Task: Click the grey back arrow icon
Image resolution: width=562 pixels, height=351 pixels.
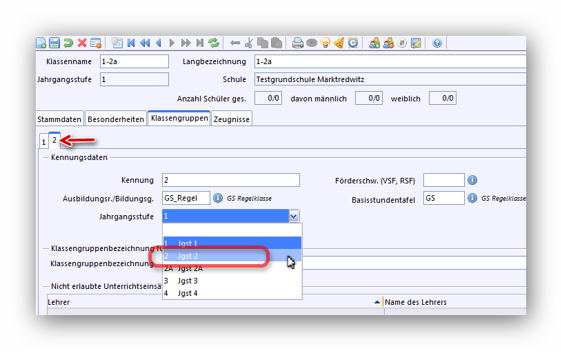Action: pos(234,43)
